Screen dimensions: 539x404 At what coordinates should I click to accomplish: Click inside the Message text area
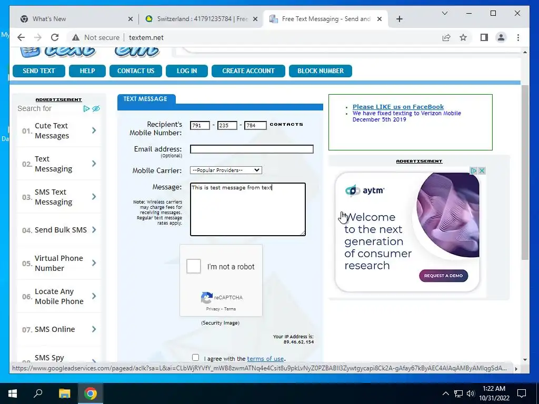tap(248, 209)
